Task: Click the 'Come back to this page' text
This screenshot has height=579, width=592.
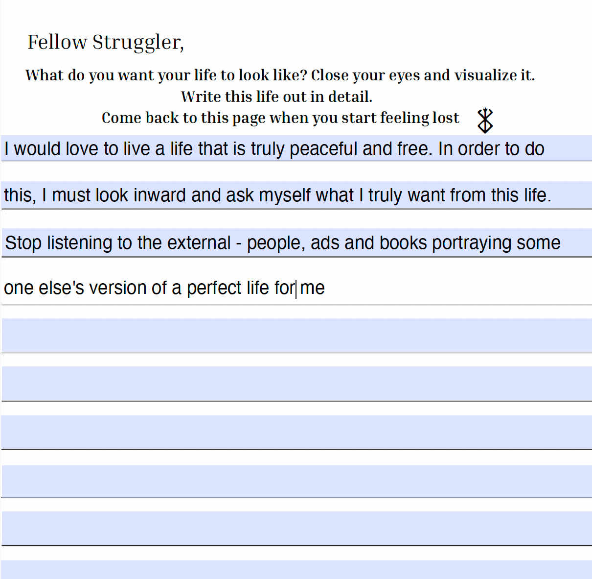Action: (x=280, y=118)
